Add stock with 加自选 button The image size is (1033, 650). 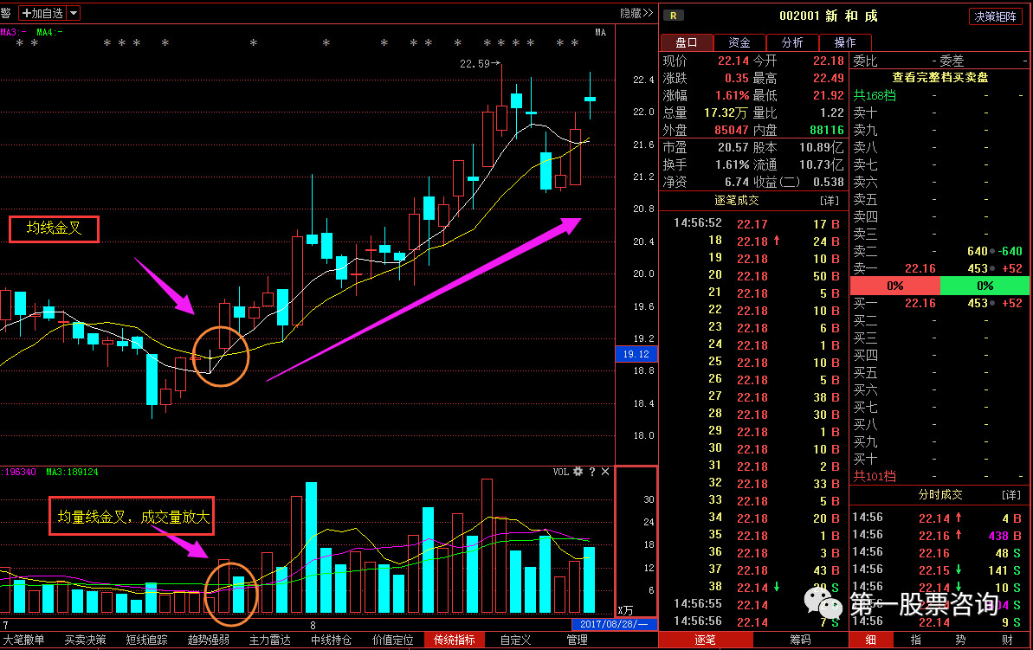pyautogui.click(x=42, y=12)
